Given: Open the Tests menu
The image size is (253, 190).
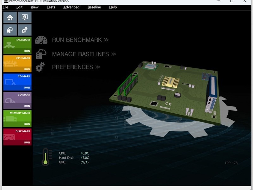Looking at the screenshot, I should tap(51, 7).
